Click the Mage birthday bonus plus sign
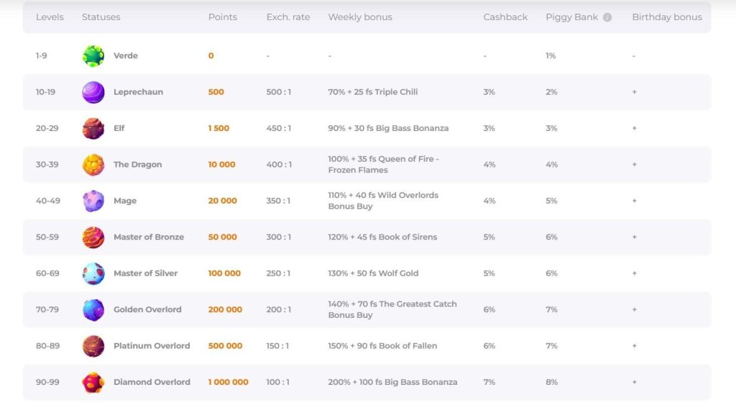Screen dimensions: 736x405 (634, 201)
